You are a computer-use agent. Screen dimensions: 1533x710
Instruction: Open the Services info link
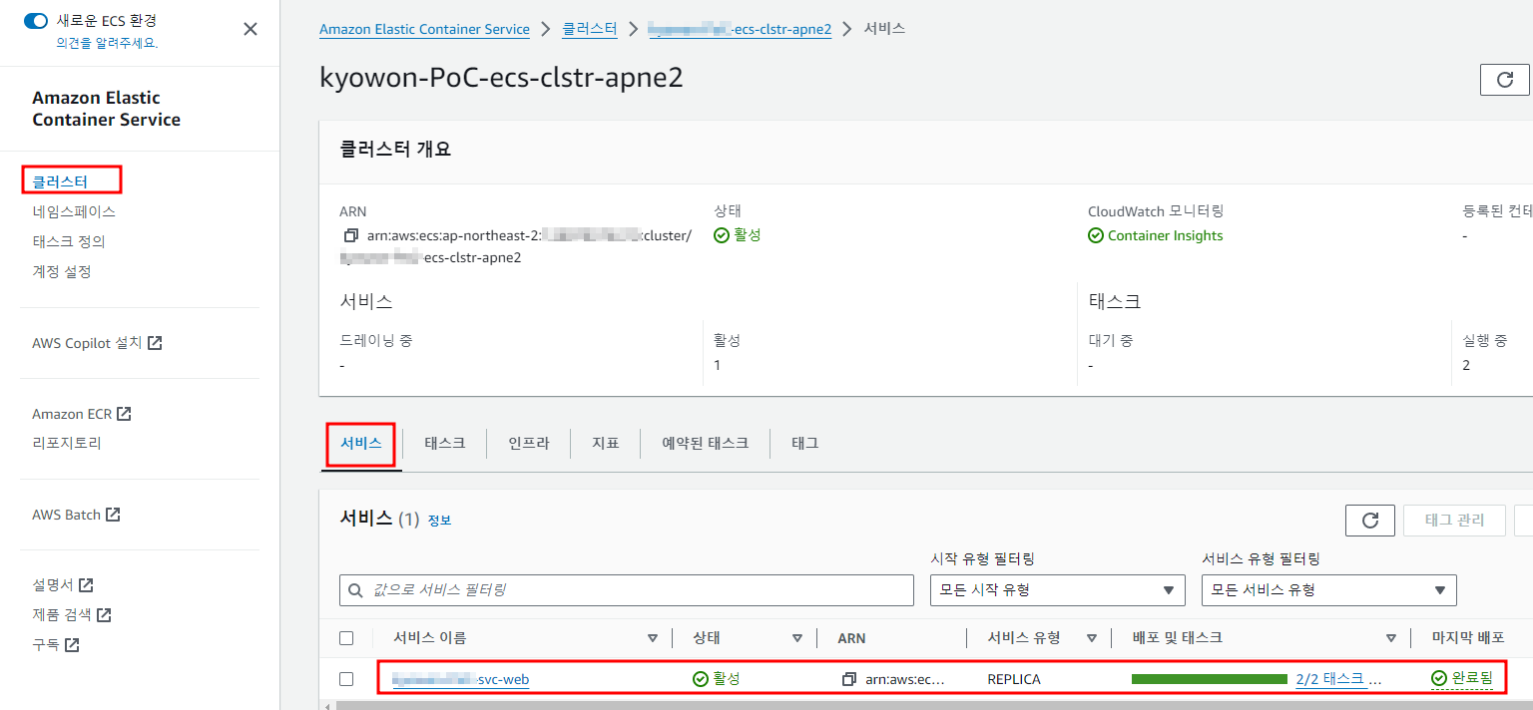439,521
